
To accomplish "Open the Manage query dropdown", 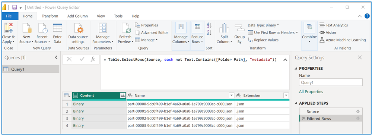I will click(x=146, y=40).
